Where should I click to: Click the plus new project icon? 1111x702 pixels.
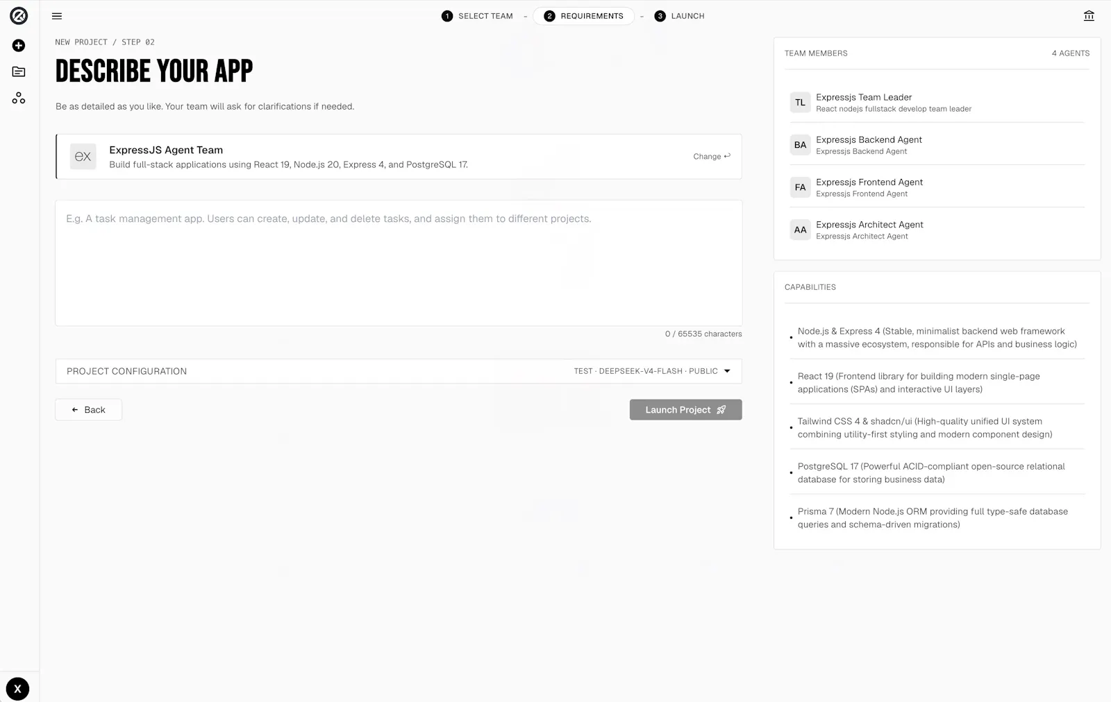point(19,45)
